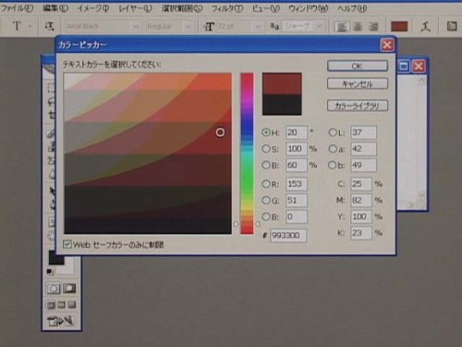Open the レイヤー menu
Screen dimensions: 462x347
(136, 8)
